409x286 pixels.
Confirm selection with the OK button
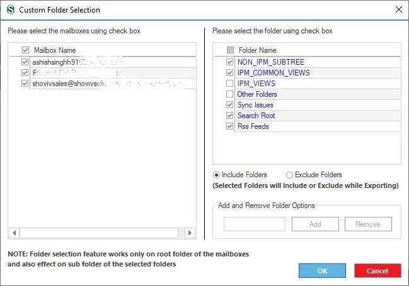pos(322,271)
